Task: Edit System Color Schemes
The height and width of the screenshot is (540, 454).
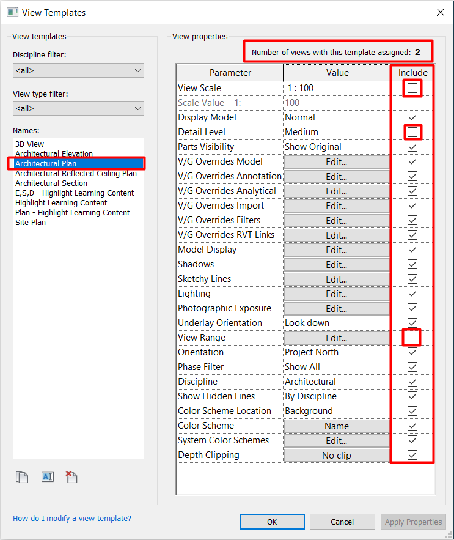Action: 337,441
